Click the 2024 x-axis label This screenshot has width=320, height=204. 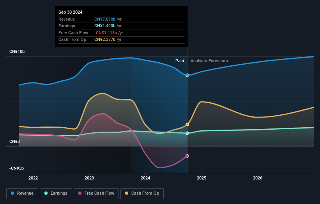(145, 178)
